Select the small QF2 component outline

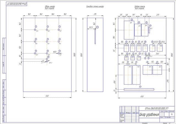point(149,30)
